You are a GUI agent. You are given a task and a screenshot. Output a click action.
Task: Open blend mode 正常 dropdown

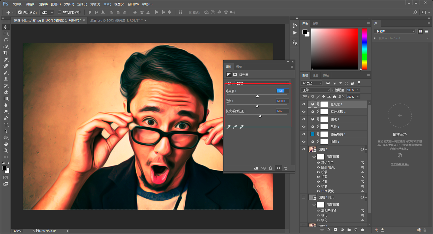(316, 90)
